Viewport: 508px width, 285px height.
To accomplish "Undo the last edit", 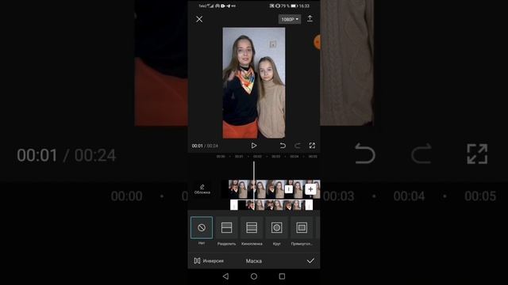I will [283, 146].
